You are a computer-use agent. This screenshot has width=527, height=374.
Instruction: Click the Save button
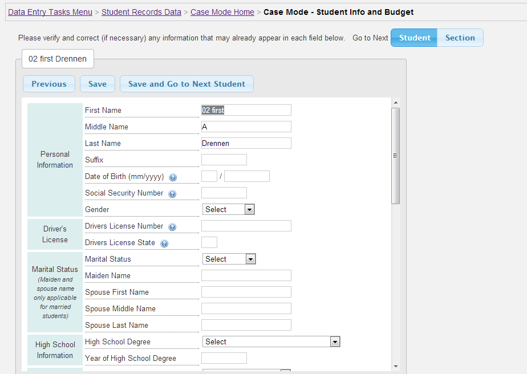98,84
